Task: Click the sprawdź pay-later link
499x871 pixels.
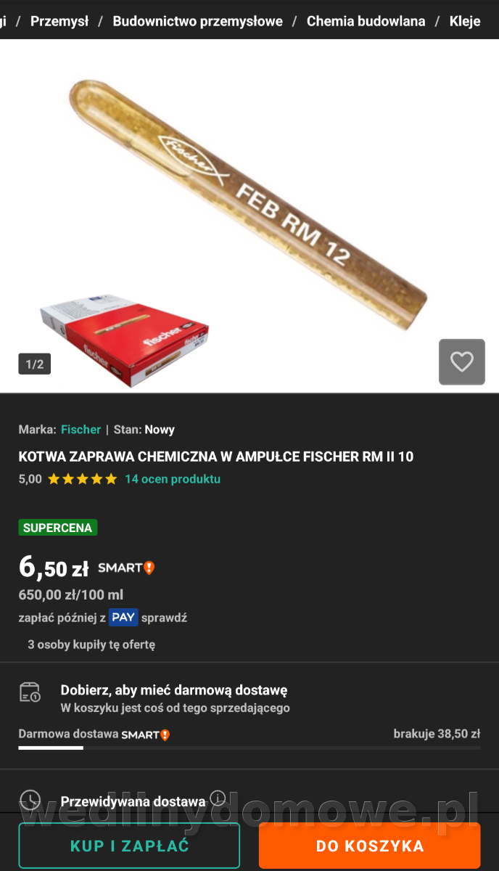Action: (164, 618)
